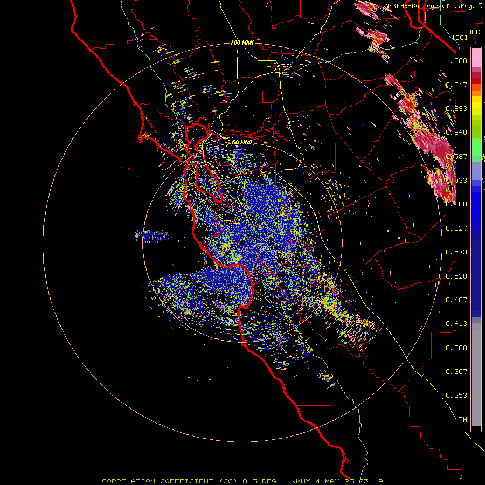Click the NEXLAB-College of DuPage header text
This screenshot has height=485, width=485.
[429, 6]
